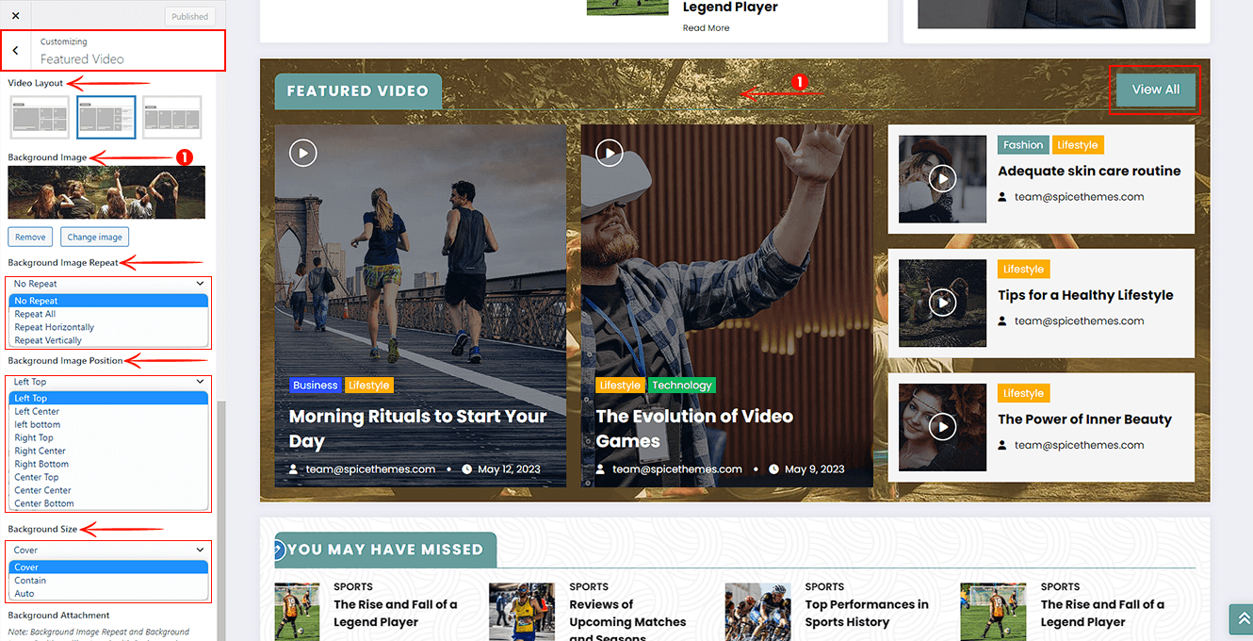Image resolution: width=1253 pixels, height=641 pixels.
Task: Click the Technology tag on Video Games post
Action: pyautogui.click(x=681, y=386)
